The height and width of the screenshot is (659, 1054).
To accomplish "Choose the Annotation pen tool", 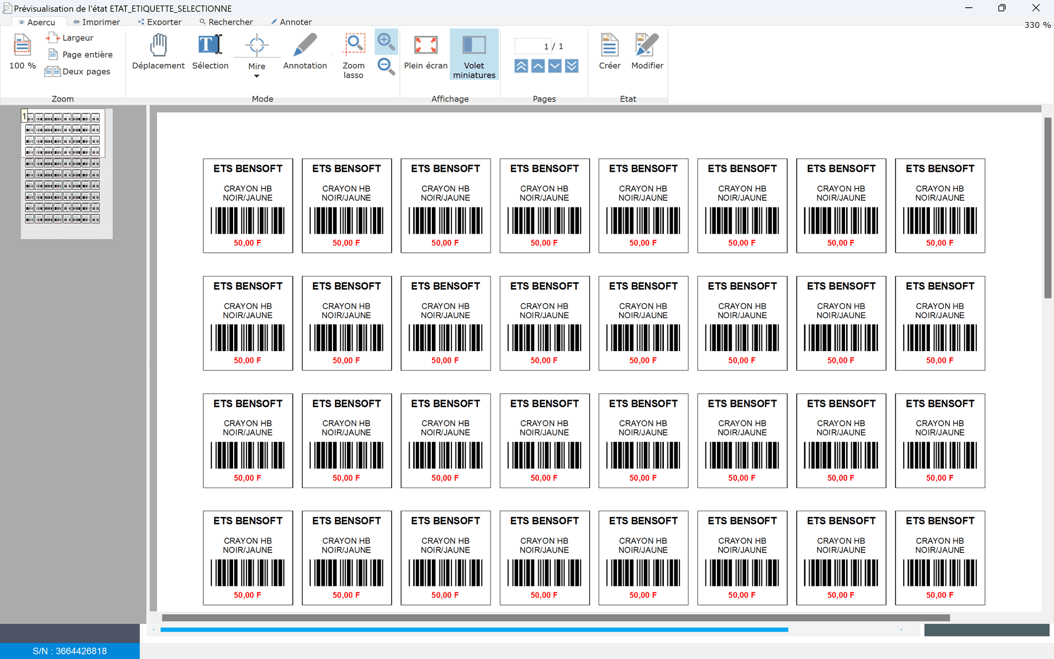I will (x=305, y=51).
